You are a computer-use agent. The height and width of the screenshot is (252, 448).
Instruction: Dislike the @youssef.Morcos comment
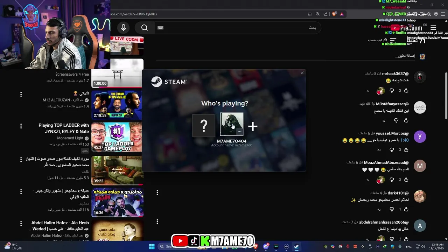[x=392, y=150]
